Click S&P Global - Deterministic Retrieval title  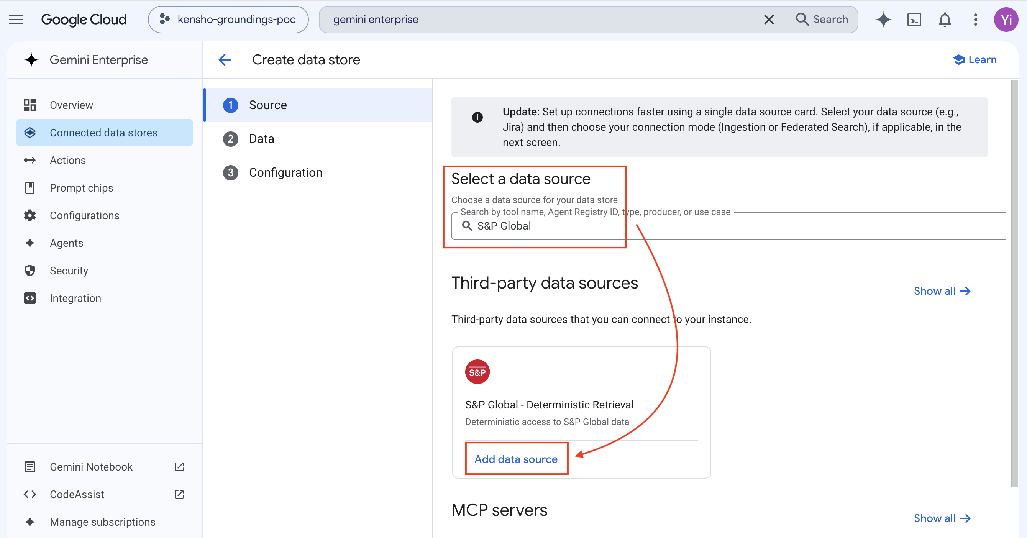click(x=549, y=405)
